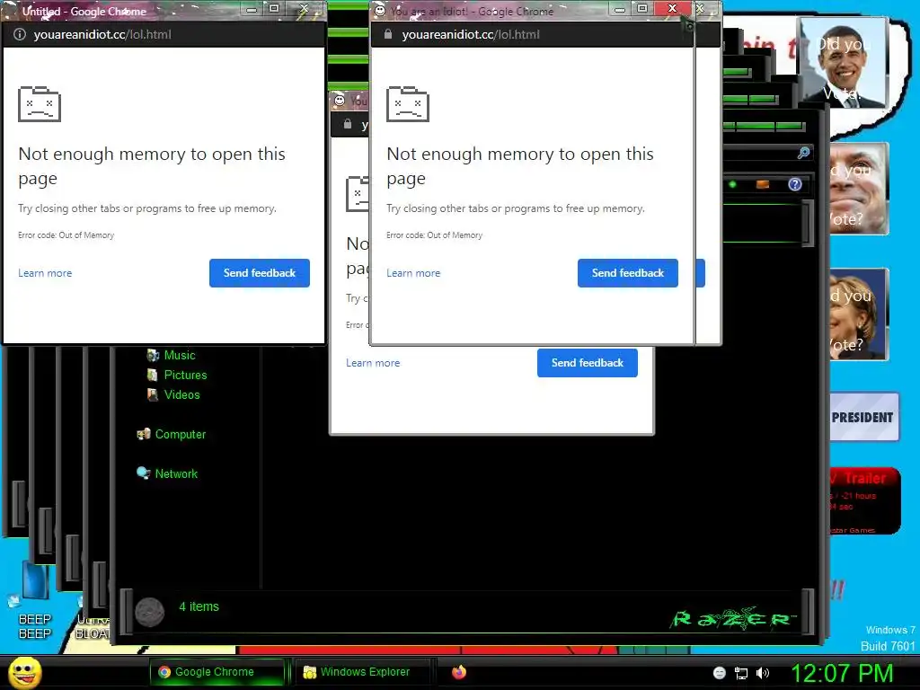Select Pictures in Explorer navigation pane
Screen dimensions: 920x690
click(x=185, y=375)
